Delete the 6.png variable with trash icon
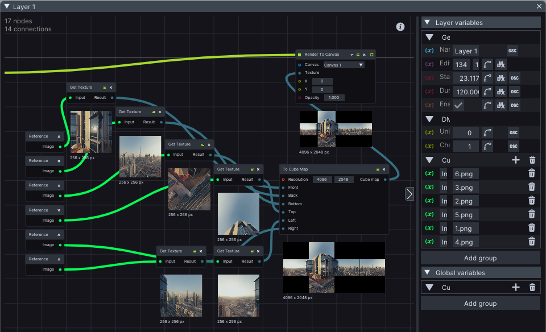Screen dimensions: 546x332 pyautogui.click(x=532, y=174)
